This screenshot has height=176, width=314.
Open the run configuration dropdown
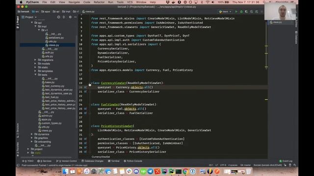coord(225,12)
